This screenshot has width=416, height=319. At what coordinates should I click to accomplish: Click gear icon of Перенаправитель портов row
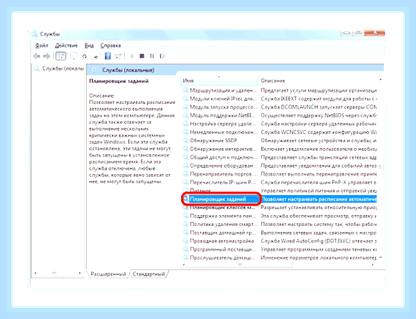coord(185,174)
